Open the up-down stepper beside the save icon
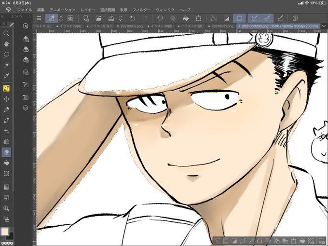328x246 pixels. 121,18
